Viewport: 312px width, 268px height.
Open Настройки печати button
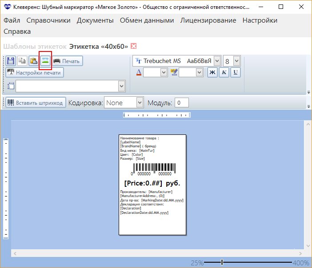35,72
